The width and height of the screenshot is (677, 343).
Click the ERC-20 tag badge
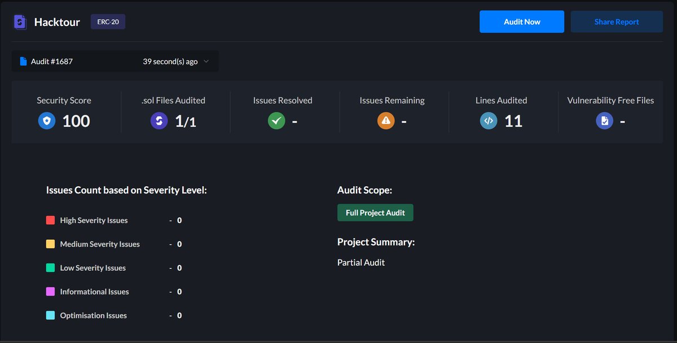click(108, 21)
